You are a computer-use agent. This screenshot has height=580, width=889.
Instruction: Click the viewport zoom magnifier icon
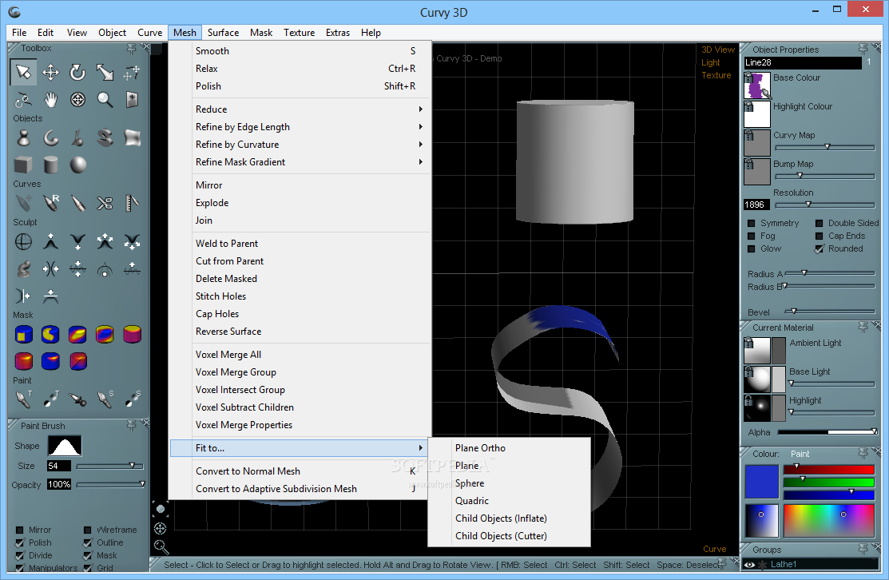point(161,547)
